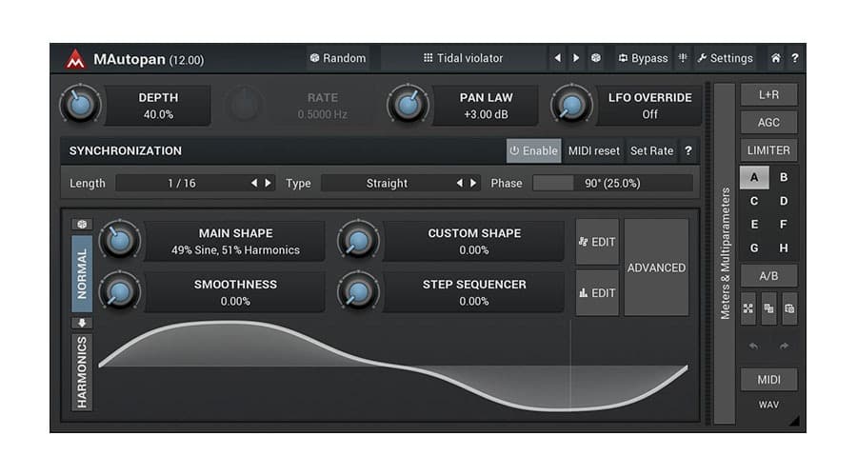Open the L+R channel mode selector
The image size is (857, 476).
point(768,94)
